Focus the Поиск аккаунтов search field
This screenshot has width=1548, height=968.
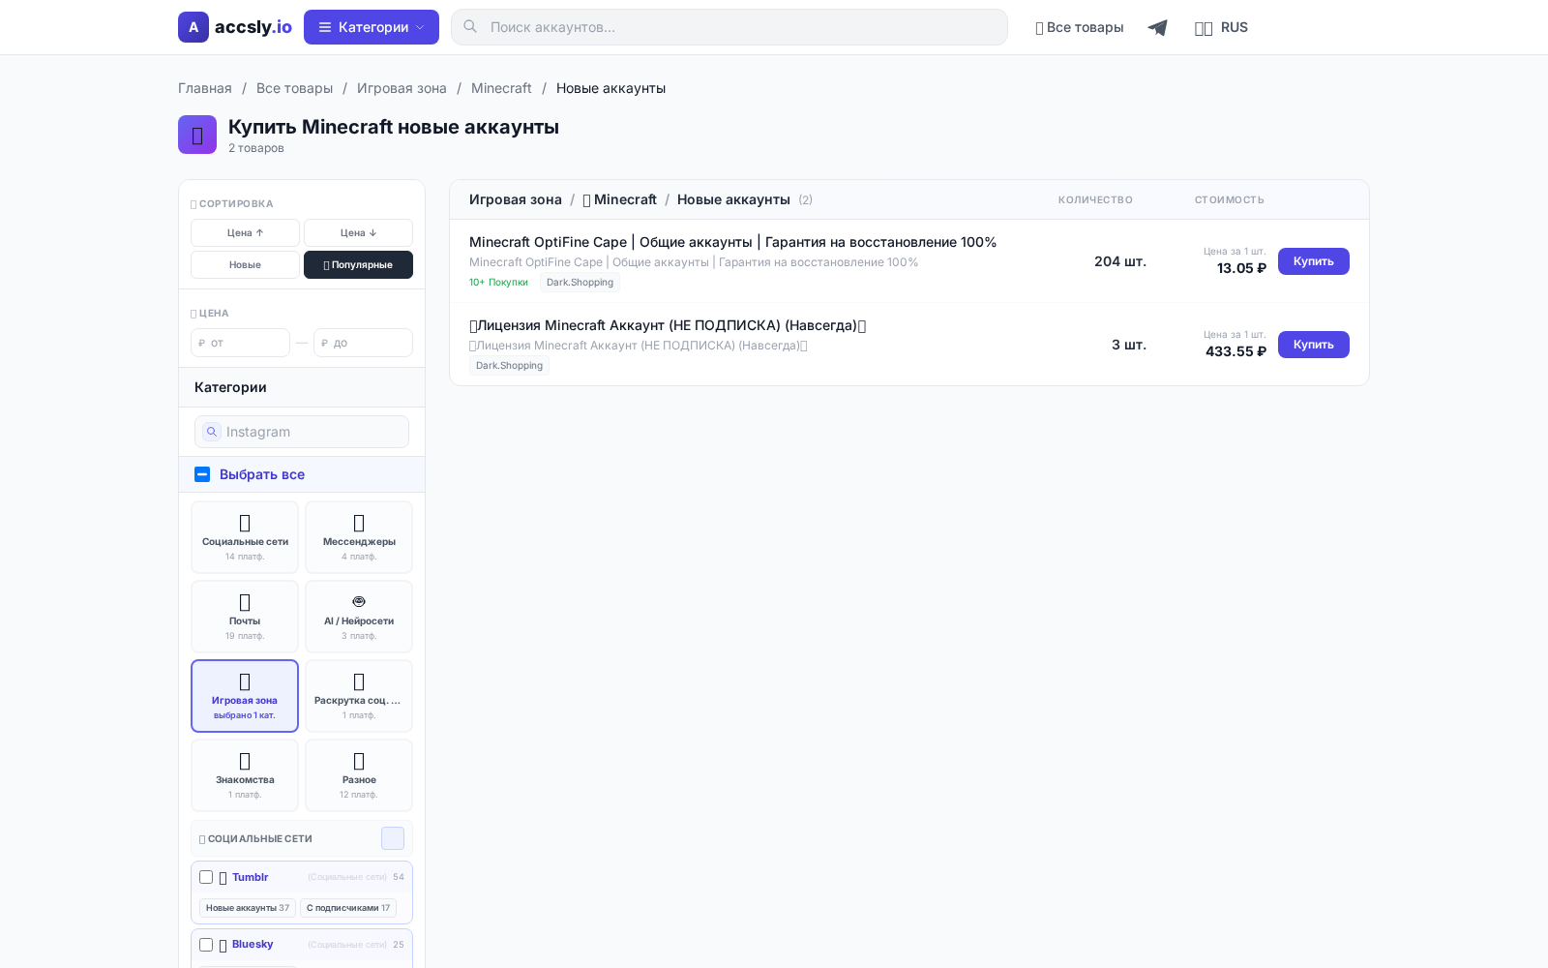pyautogui.click(x=729, y=27)
